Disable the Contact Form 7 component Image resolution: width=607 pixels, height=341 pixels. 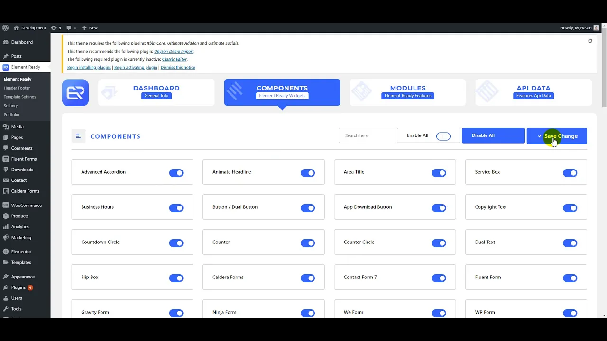[439, 278]
